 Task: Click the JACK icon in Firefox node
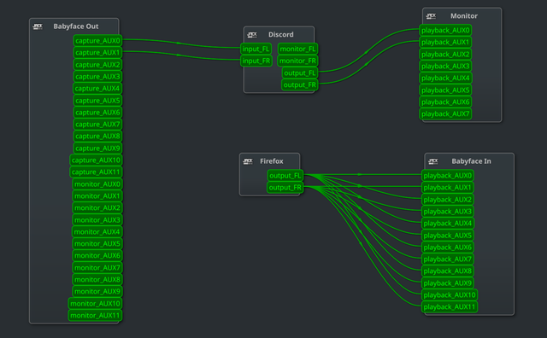[248, 161]
